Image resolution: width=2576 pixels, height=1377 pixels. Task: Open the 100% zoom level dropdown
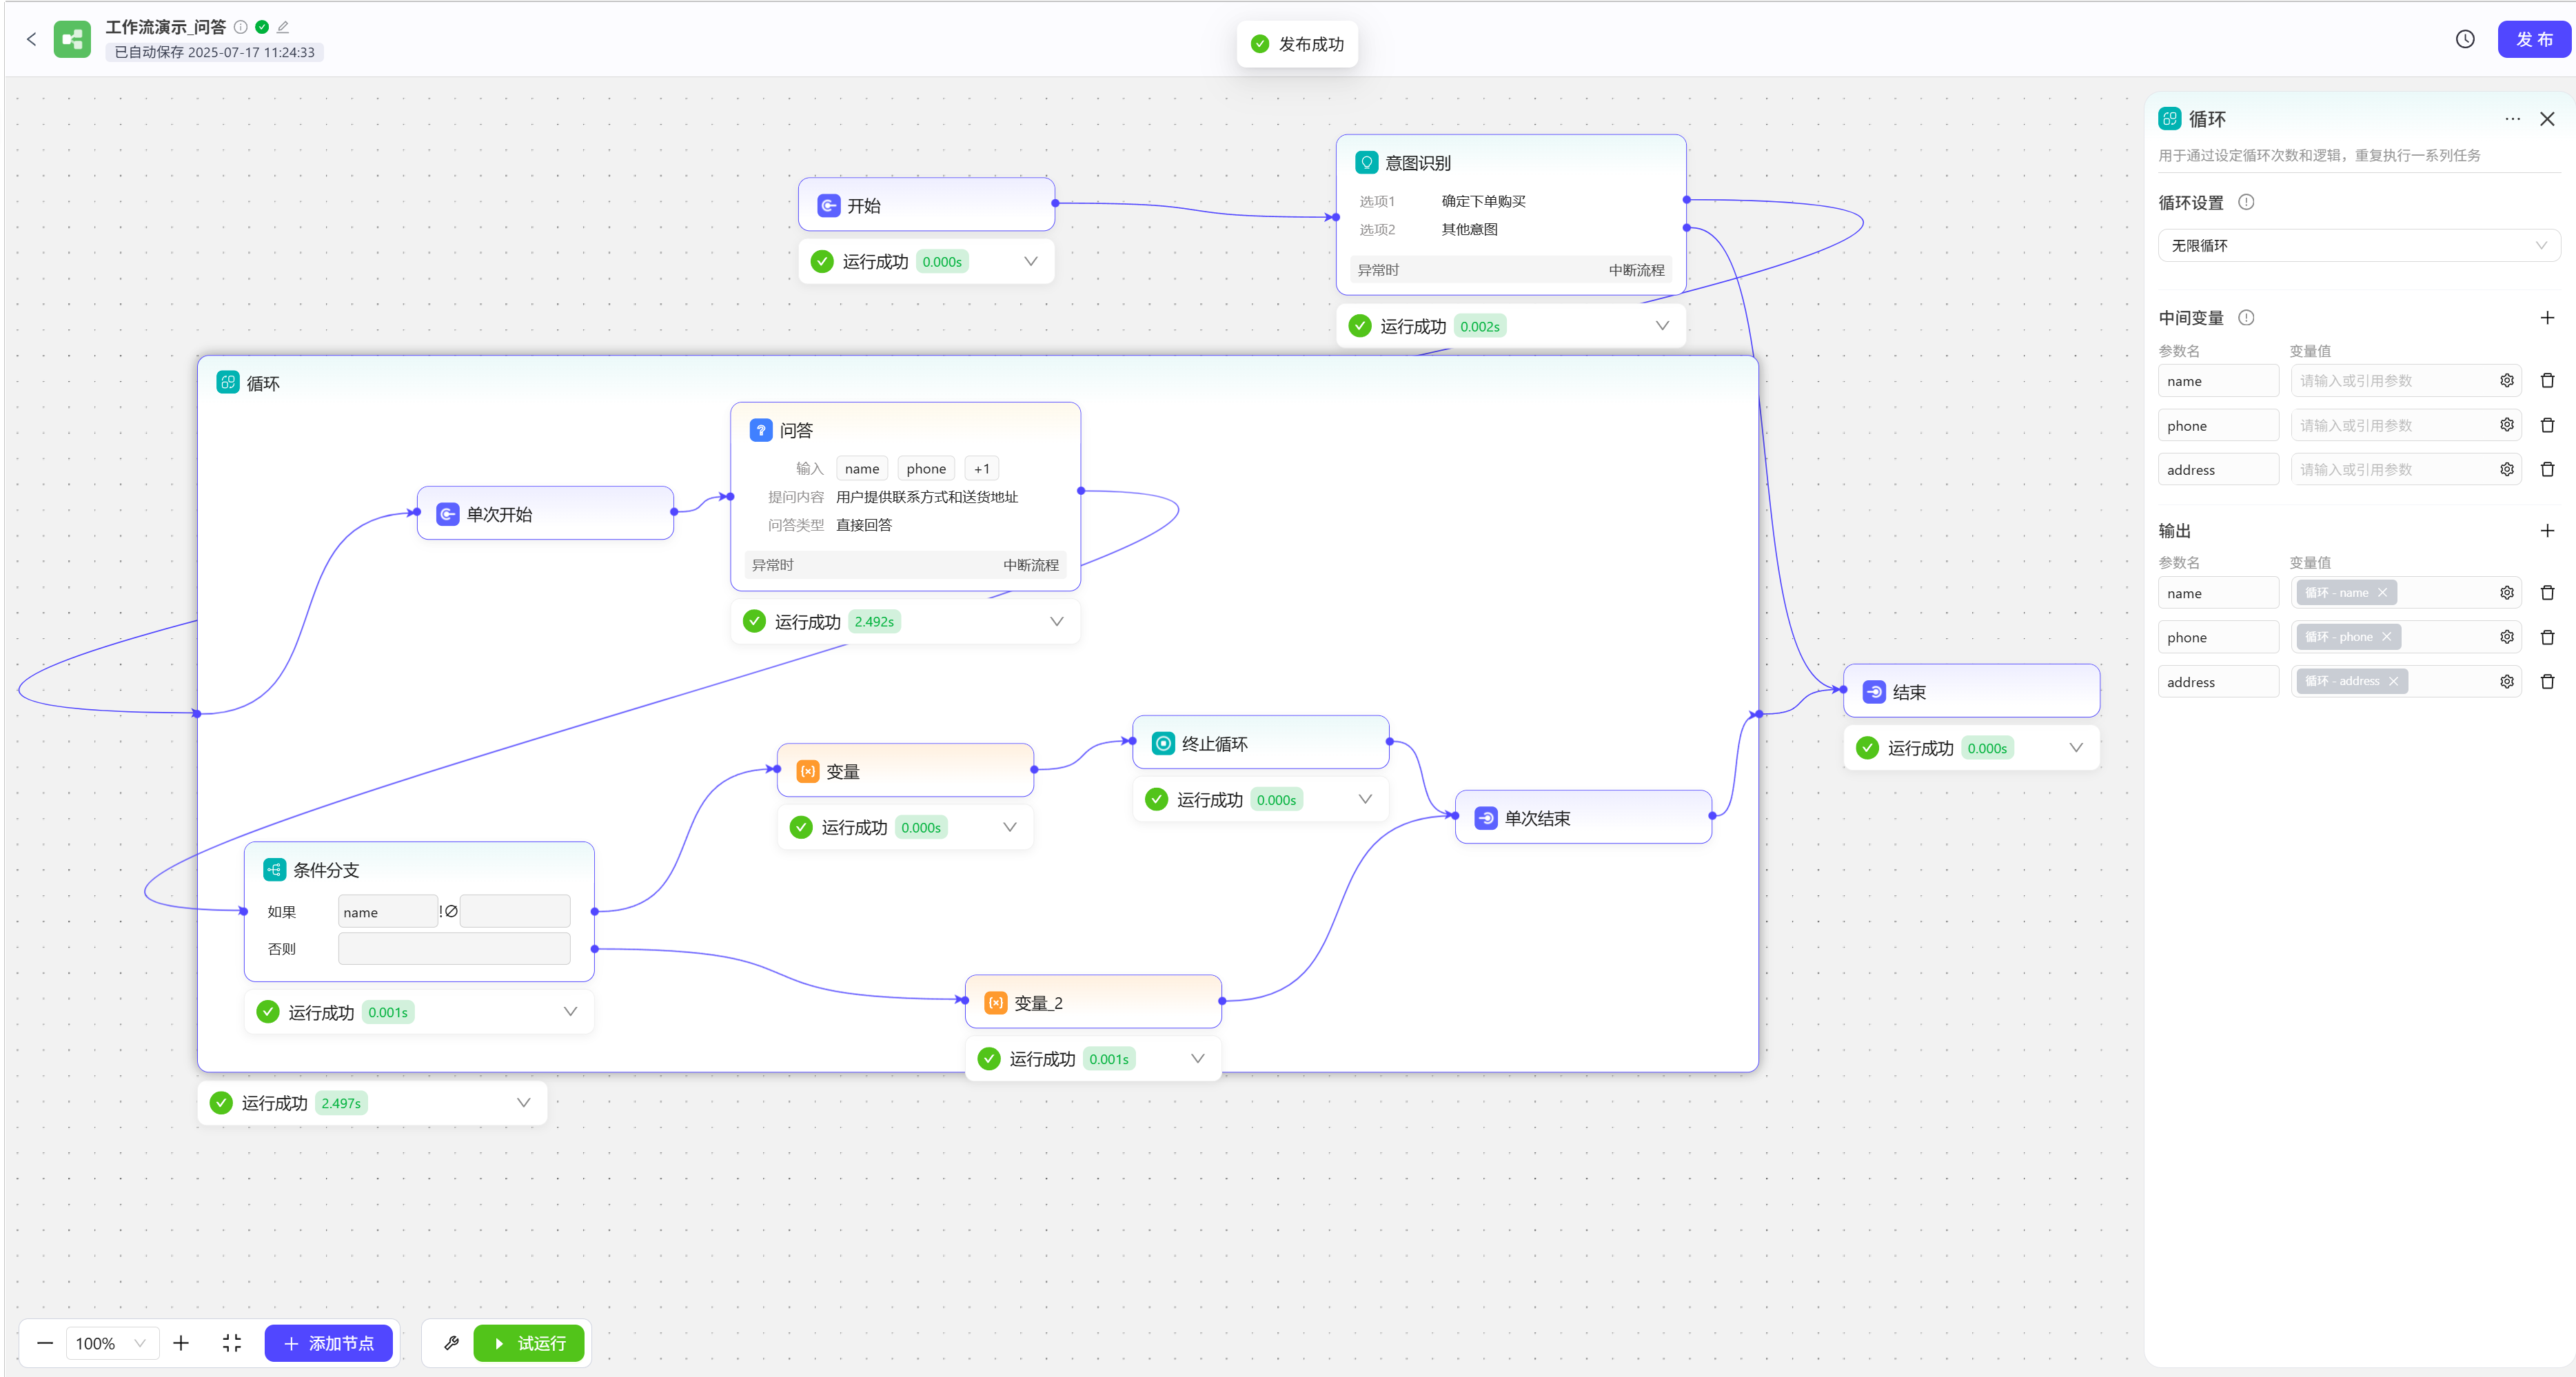[111, 1342]
